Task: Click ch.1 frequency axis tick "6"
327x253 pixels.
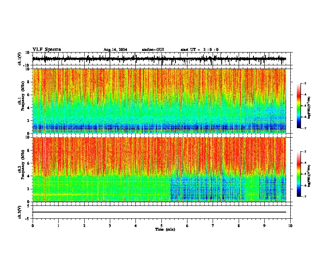Action: point(29,95)
